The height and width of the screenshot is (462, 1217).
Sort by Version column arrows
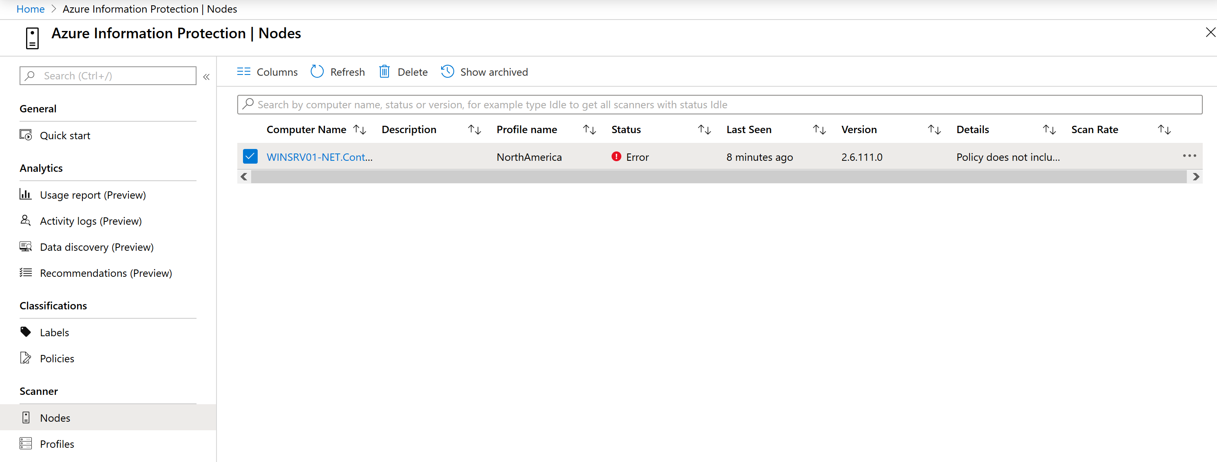pyautogui.click(x=934, y=129)
